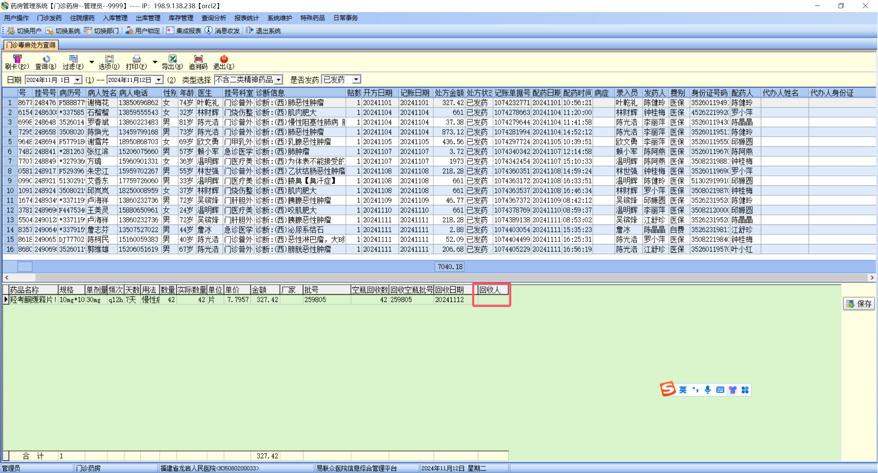Screen dimensions: 878x473
Task: Click the 保存 save button
Action: [859, 304]
